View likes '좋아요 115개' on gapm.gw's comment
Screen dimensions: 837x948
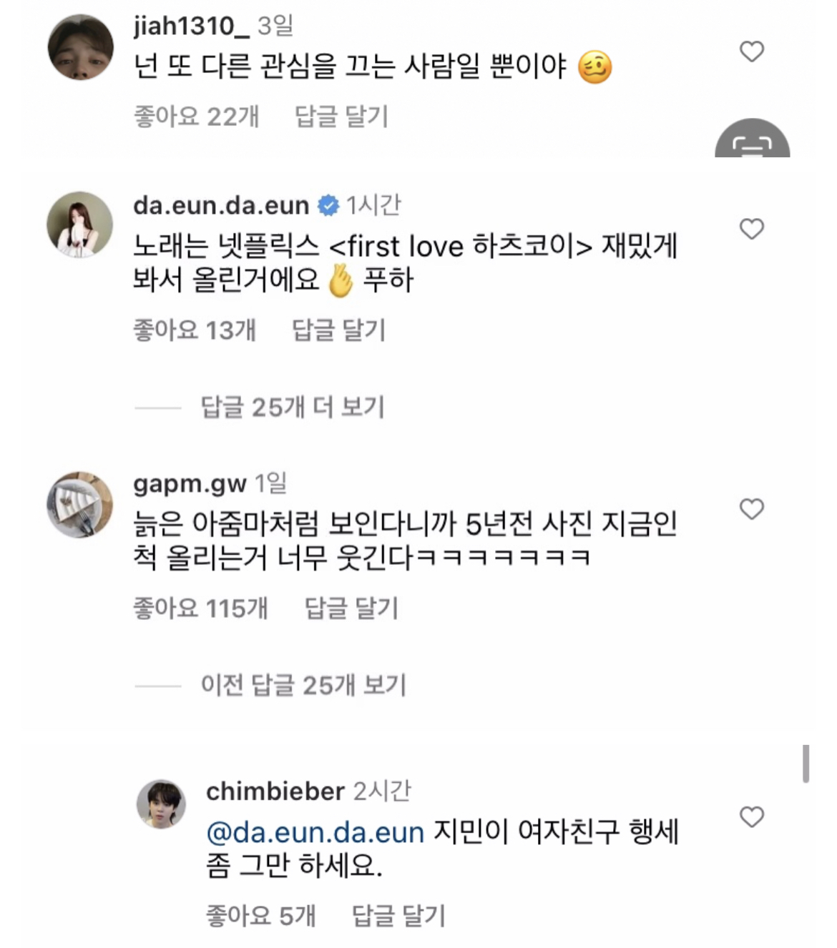point(200,608)
